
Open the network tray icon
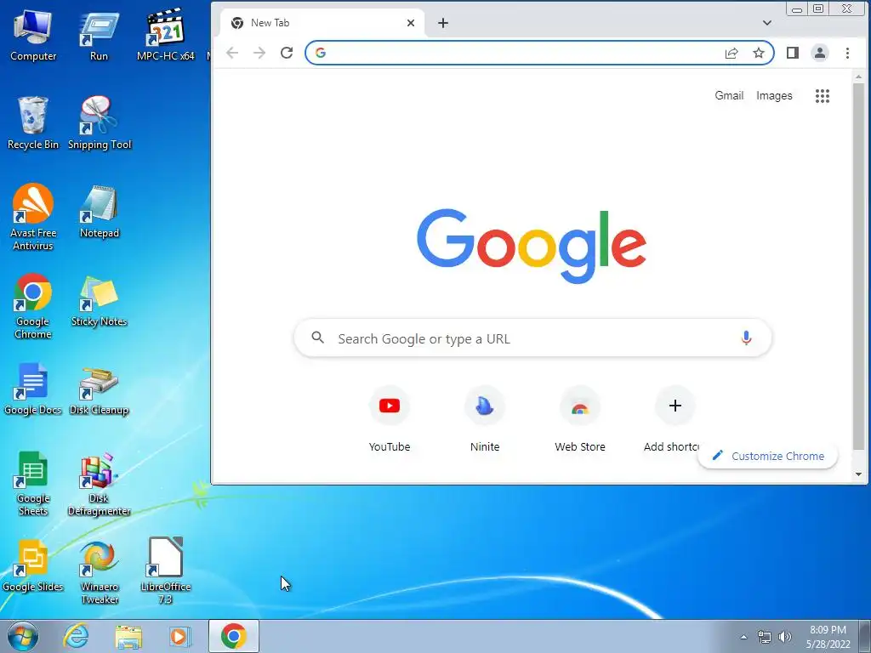(765, 637)
